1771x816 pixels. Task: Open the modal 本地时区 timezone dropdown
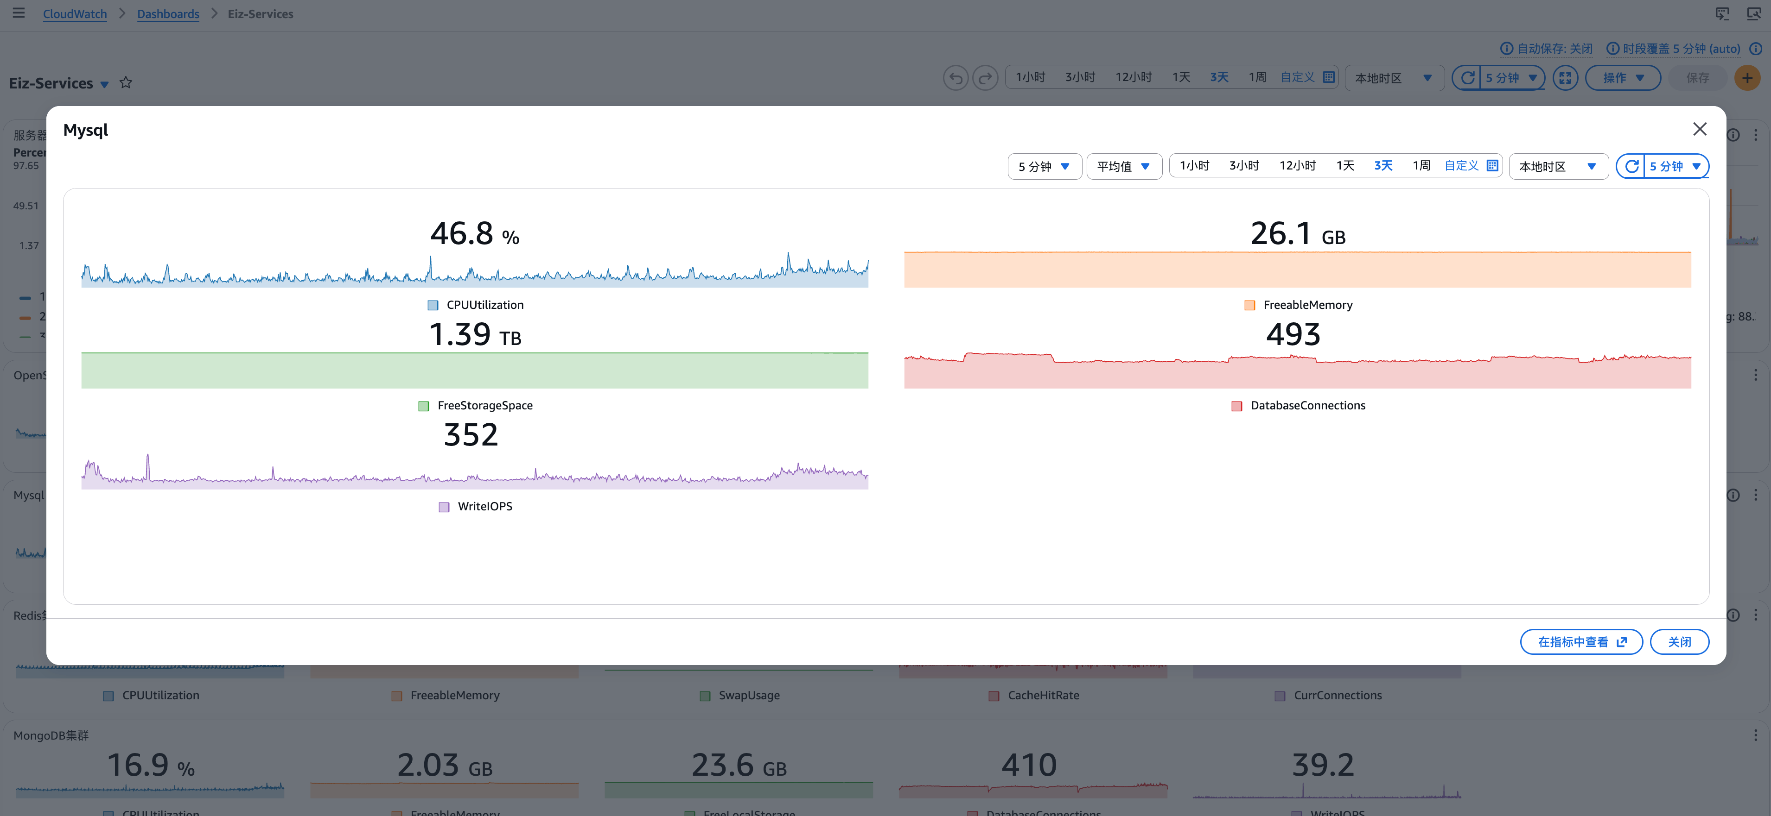click(1558, 166)
